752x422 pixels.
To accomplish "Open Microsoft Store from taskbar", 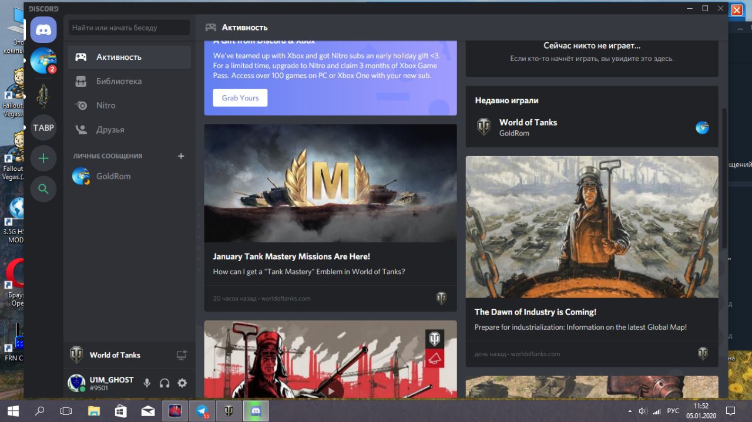I will 120,411.
